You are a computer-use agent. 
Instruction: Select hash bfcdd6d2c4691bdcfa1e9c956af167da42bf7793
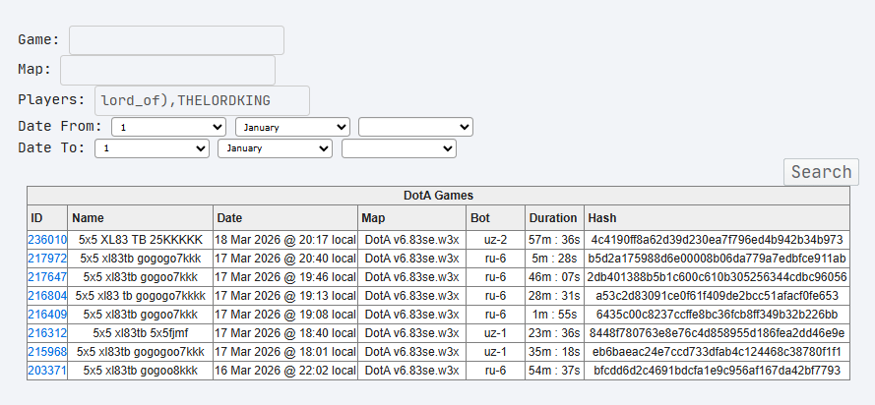tap(718, 371)
